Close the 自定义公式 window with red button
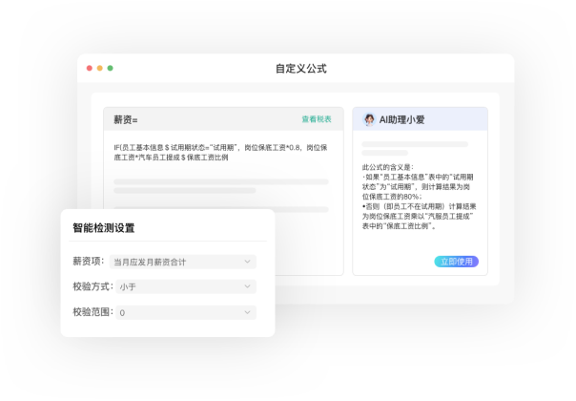Screen dimensions: 576x401 [90, 68]
